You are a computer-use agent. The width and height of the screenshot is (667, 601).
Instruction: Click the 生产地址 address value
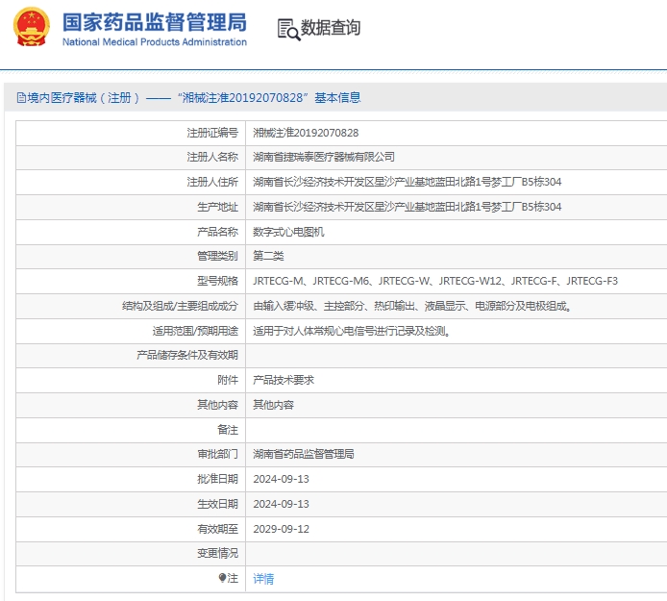pyautogui.click(x=408, y=207)
